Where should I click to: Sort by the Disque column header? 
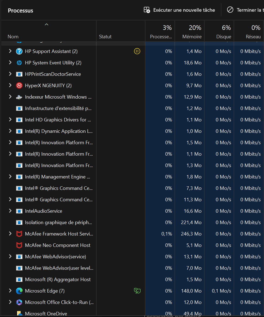click(219, 31)
